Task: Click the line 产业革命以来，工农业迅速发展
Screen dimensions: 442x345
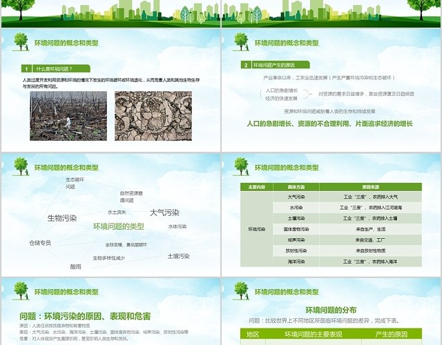Action: (329, 78)
